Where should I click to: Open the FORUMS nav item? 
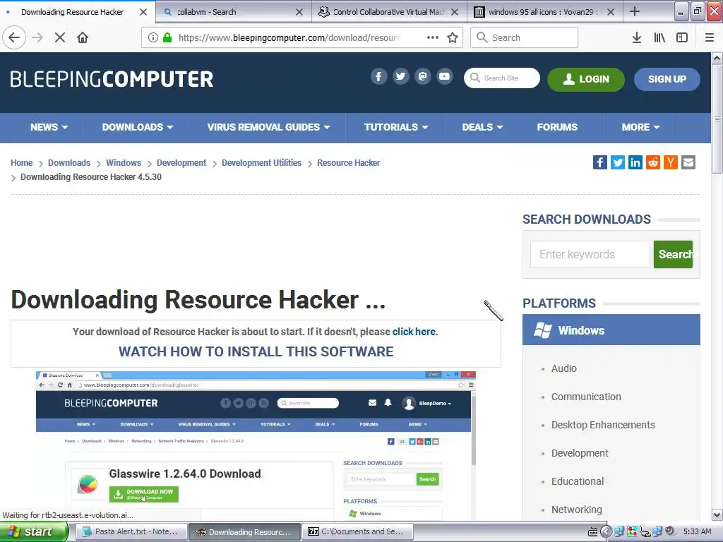click(557, 127)
